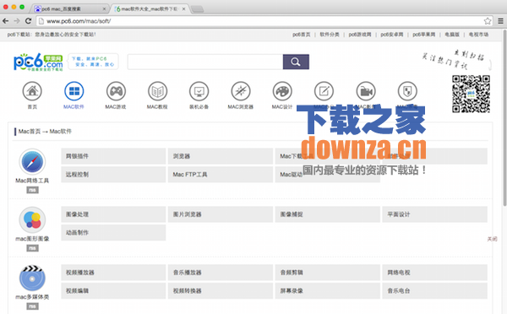
Task: Click the vertical page scrollbar
Action: [x=504, y=118]
